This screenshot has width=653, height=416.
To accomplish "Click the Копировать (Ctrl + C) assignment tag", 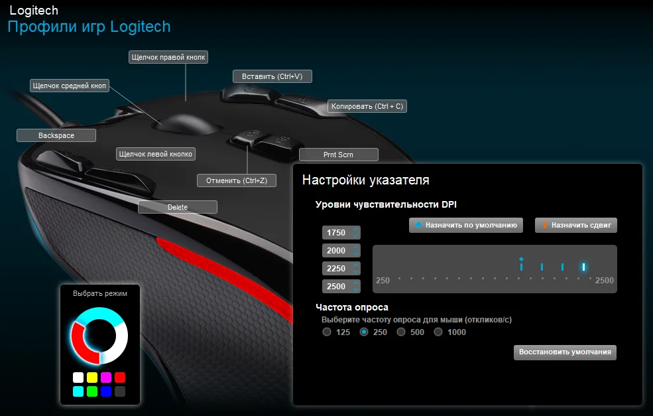I will (x=368, y=106).
